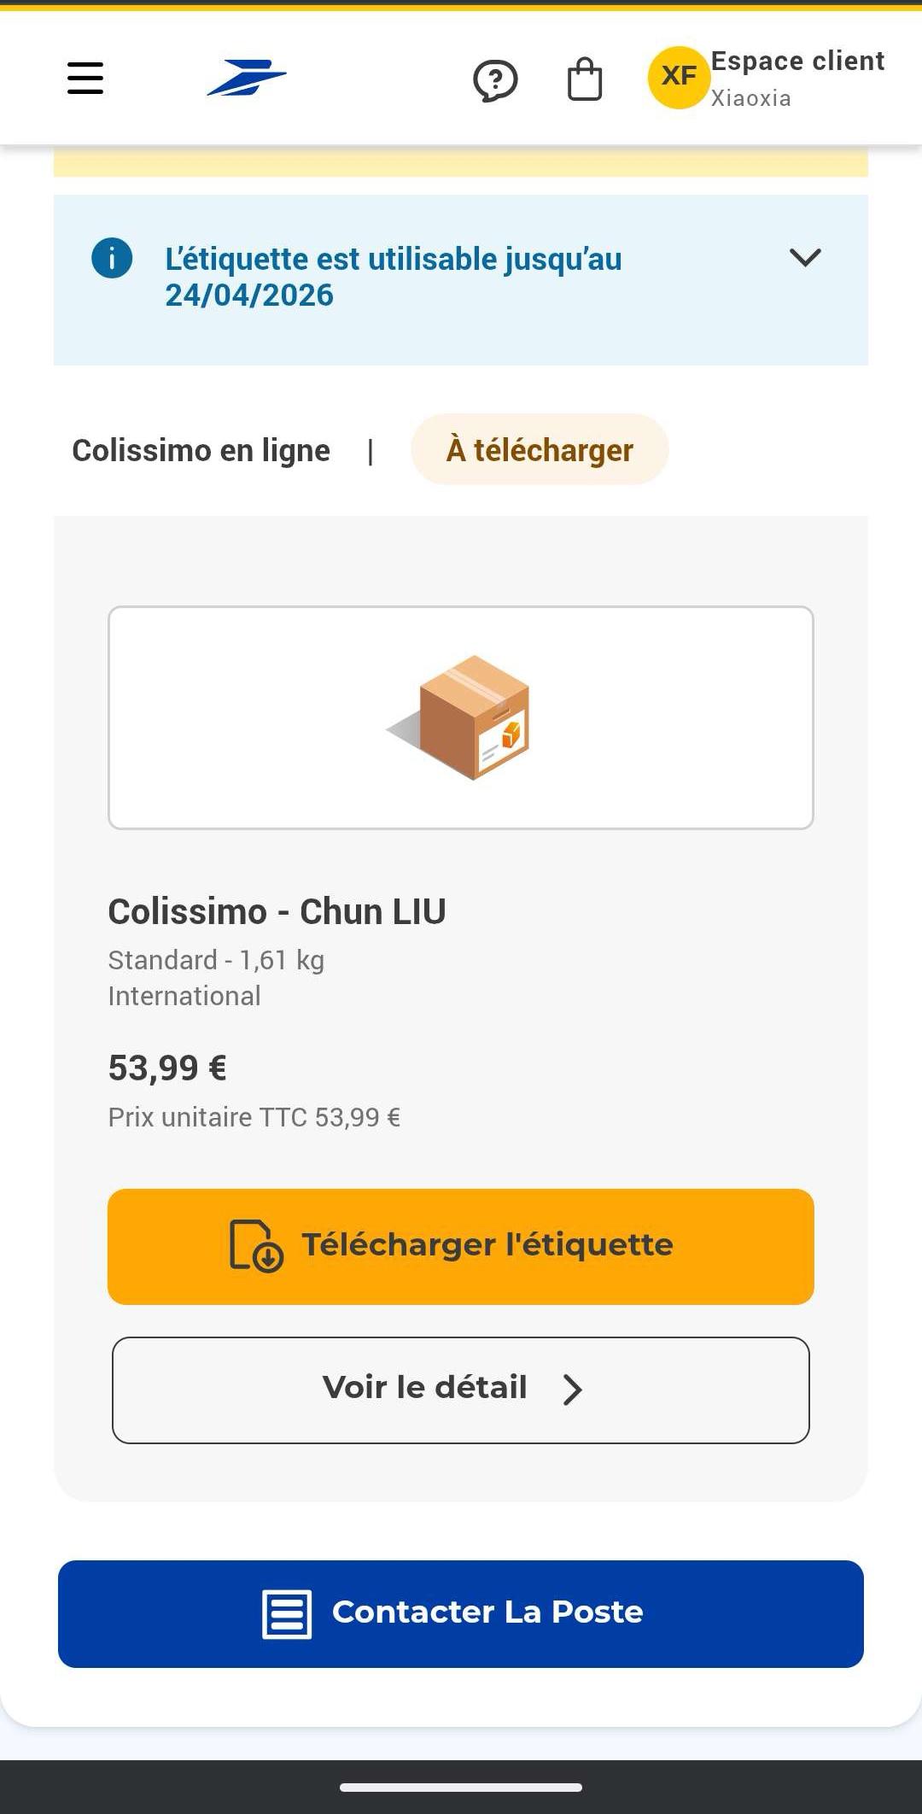Image resolution: width=922 pixels, height=1814 pixels.
Task: Open the shopping bag cart
Action: click(585, 79)
